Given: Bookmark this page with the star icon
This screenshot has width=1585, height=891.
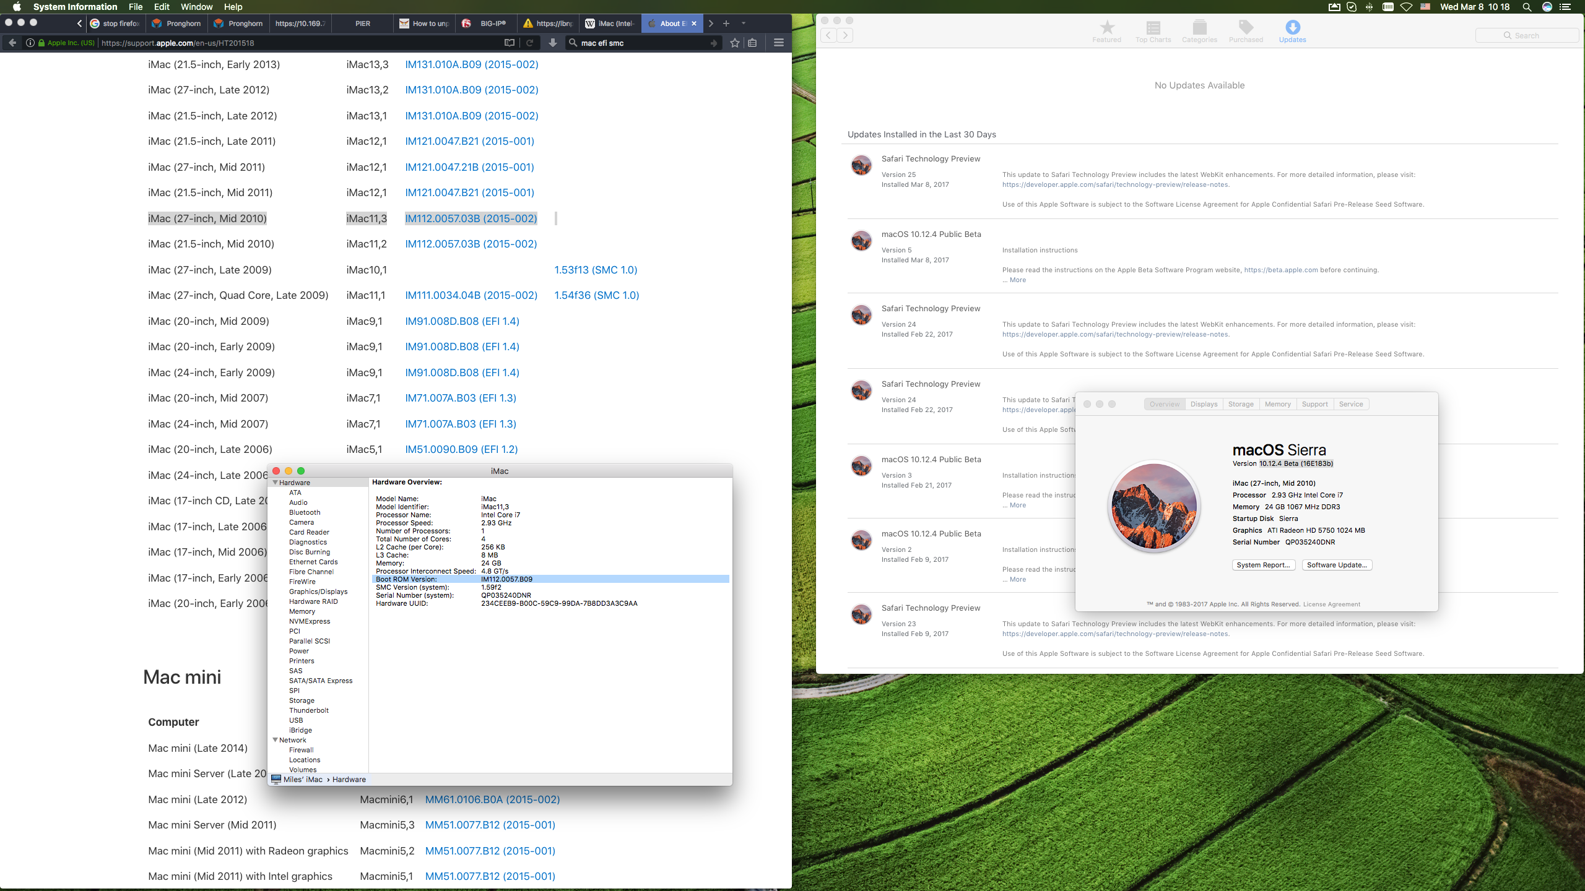Looking at the screenshot, I should (x=735, y=43).
